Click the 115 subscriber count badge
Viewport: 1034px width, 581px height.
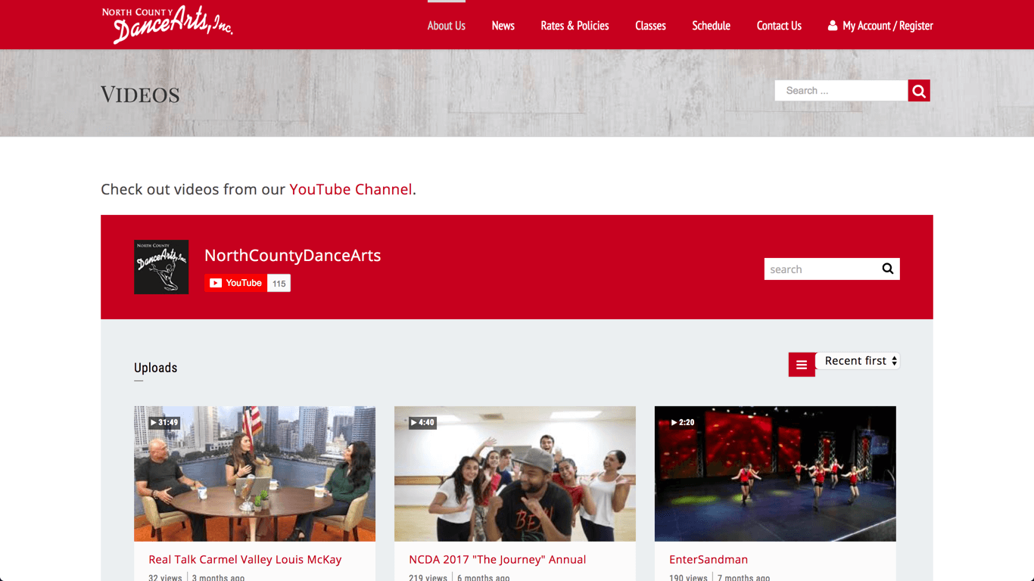279,283
